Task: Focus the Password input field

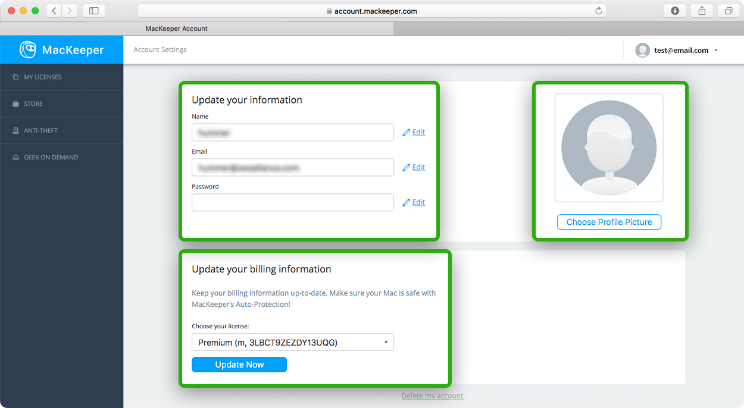Action: [x=293, y=202]
